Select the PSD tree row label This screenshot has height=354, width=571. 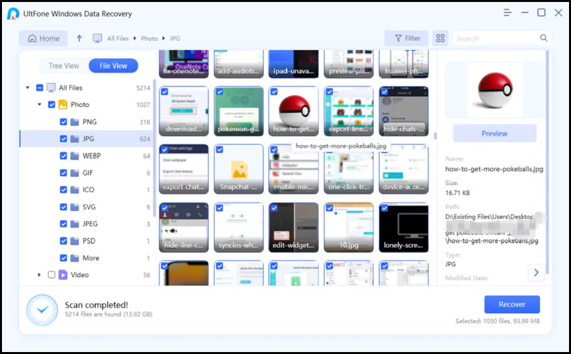click(89, 241)
